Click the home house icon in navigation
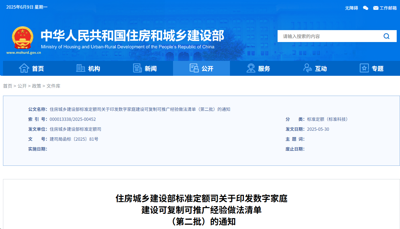400x229 pixels. (x=24, y=68)
